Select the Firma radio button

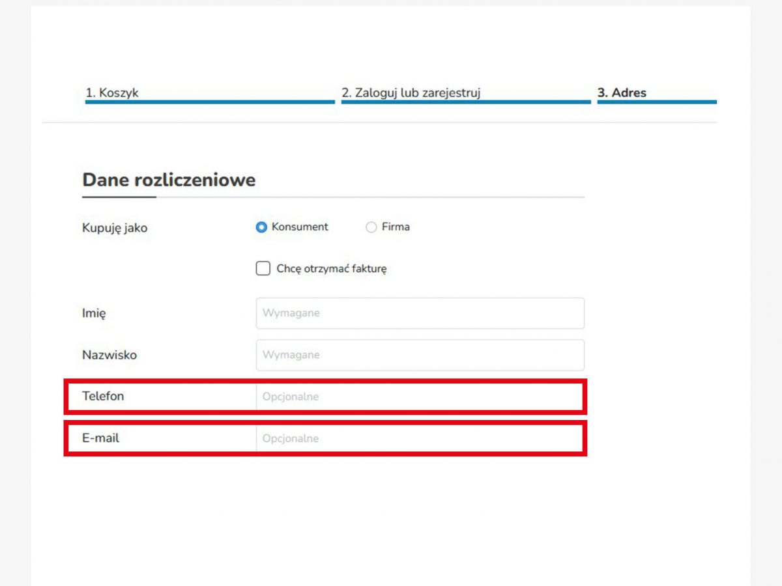pos(371,227)
